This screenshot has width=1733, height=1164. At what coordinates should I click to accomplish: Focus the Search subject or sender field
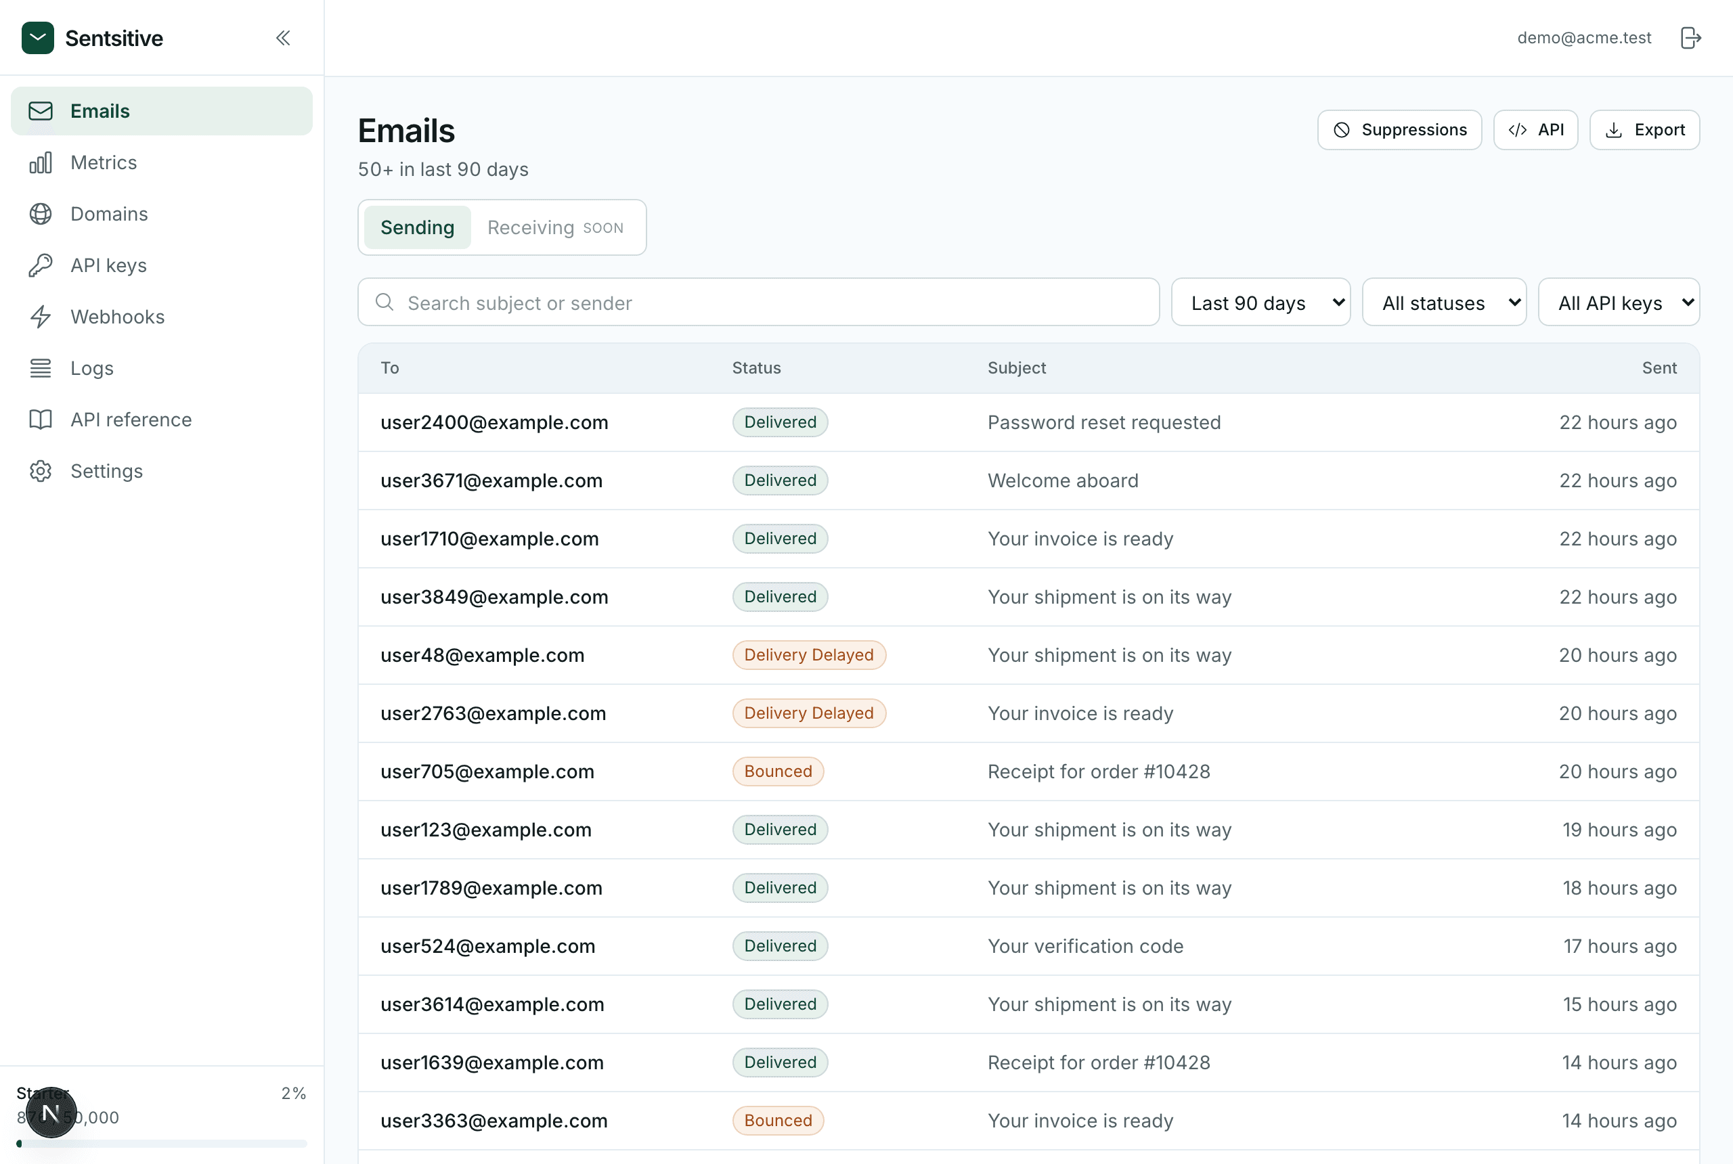[x=758, y=302]
